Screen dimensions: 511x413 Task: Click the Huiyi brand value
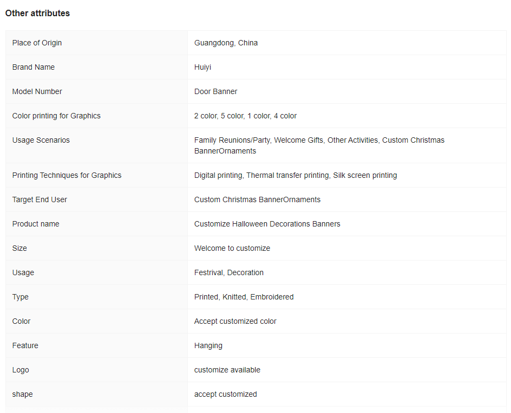(202, 68)
